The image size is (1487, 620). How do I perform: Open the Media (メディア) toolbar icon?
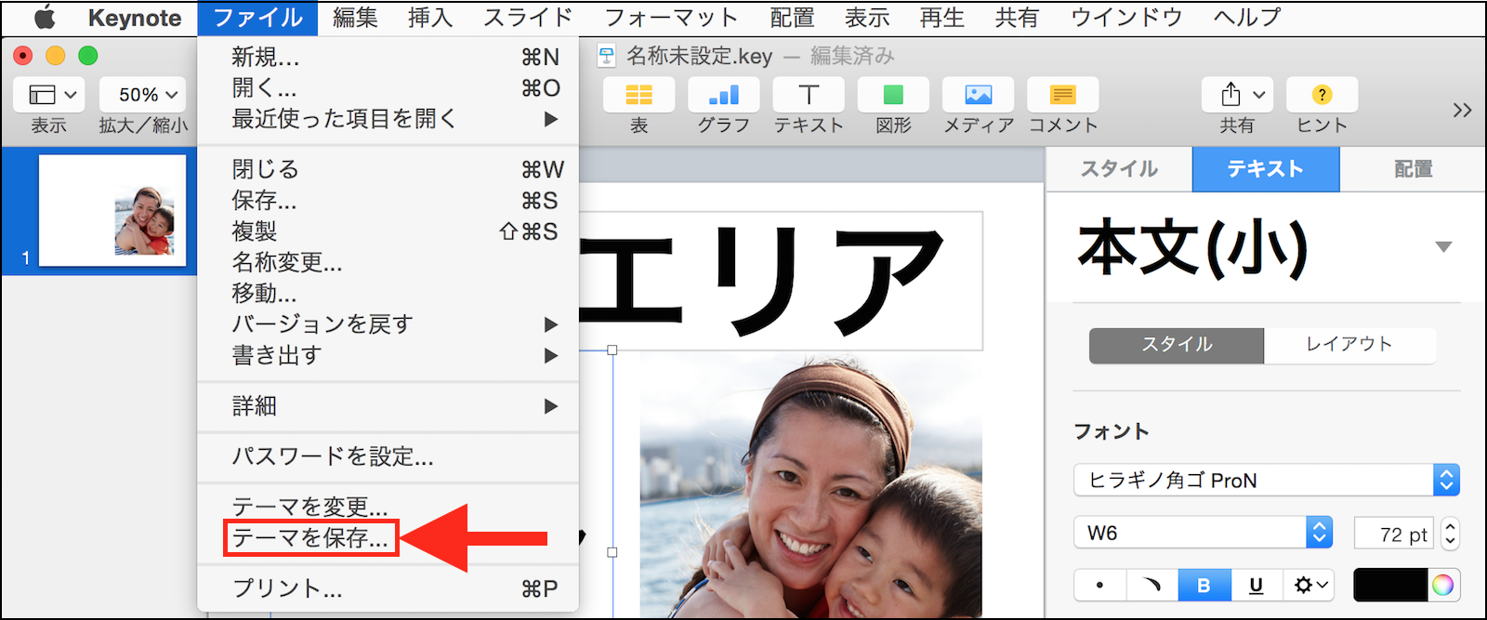(x=978, y=95)
